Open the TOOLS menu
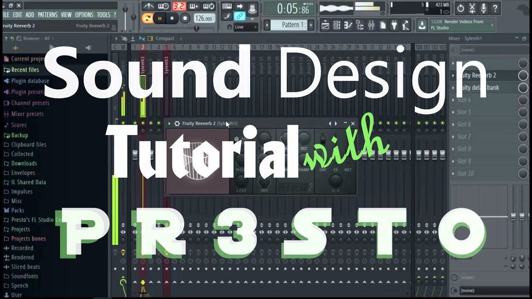The width and height of the screenshot is (532, 299). click(x=103, y=15)
